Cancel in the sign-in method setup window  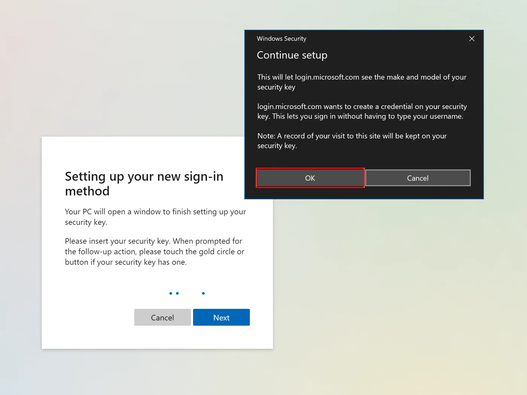pyautogui.click(x=162, y=318)
